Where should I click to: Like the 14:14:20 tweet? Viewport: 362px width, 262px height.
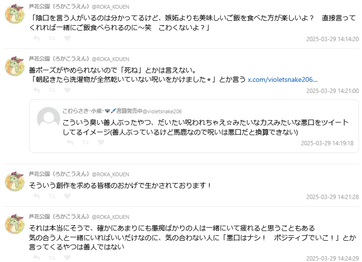67,39
